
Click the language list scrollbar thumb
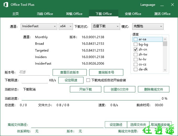click(x=165, y=44)
